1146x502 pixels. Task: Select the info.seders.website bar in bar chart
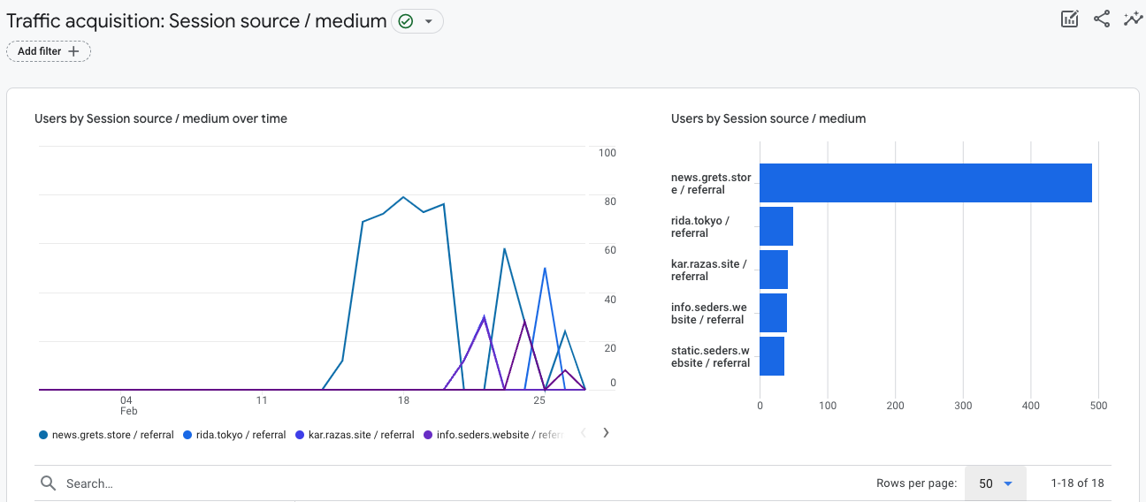(773, 313)
